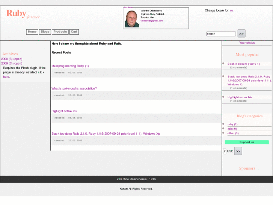Click arrow icon beside popular 'Highlight active link'
This screenshot has width=273, height=205.
coord(223,97)
